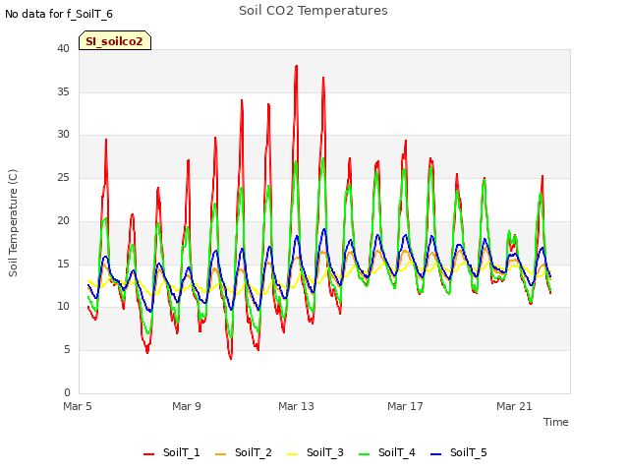Click the 40 y-axis tick label

tap(63, 49)
